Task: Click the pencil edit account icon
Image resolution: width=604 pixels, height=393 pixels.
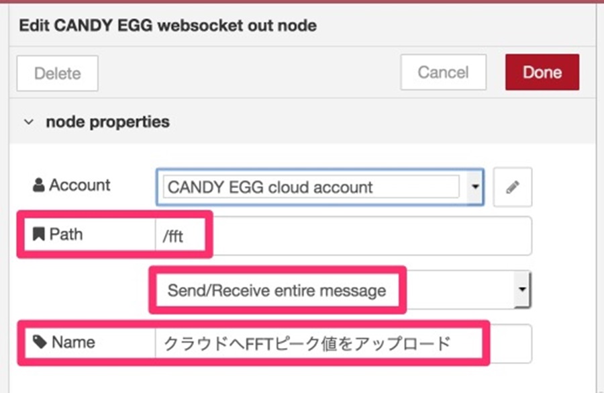Action: pos(512,187)
